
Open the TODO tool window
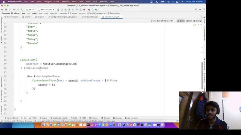tap(83, 118)
